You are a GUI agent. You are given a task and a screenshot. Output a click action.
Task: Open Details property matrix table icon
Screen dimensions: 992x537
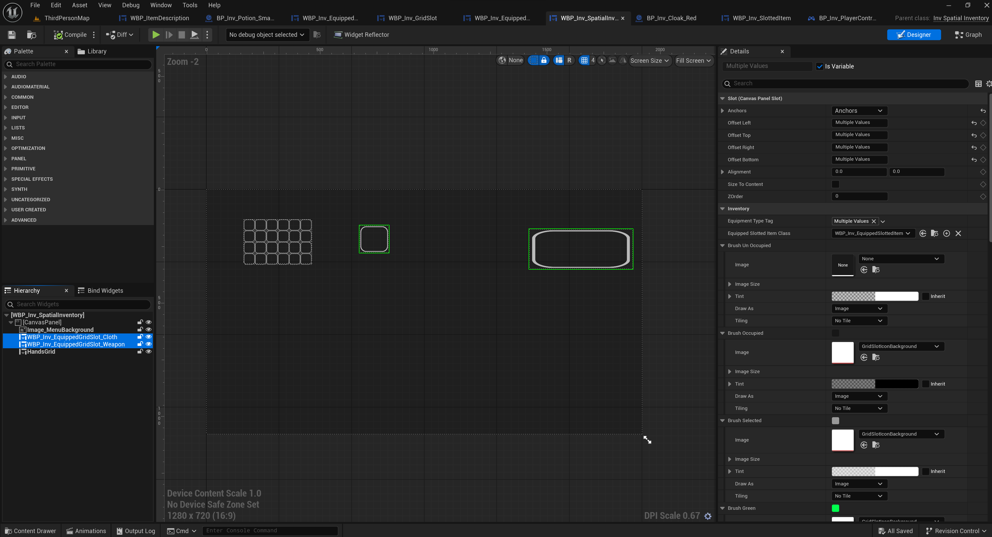(978, 83)
